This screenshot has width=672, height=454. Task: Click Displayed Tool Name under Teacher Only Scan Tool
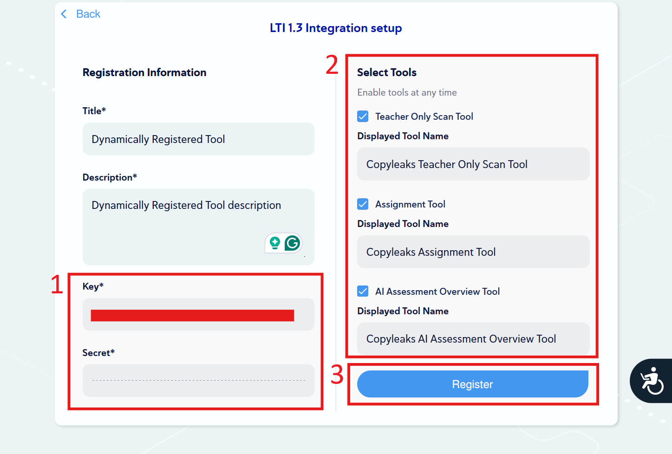pos(403,136)
